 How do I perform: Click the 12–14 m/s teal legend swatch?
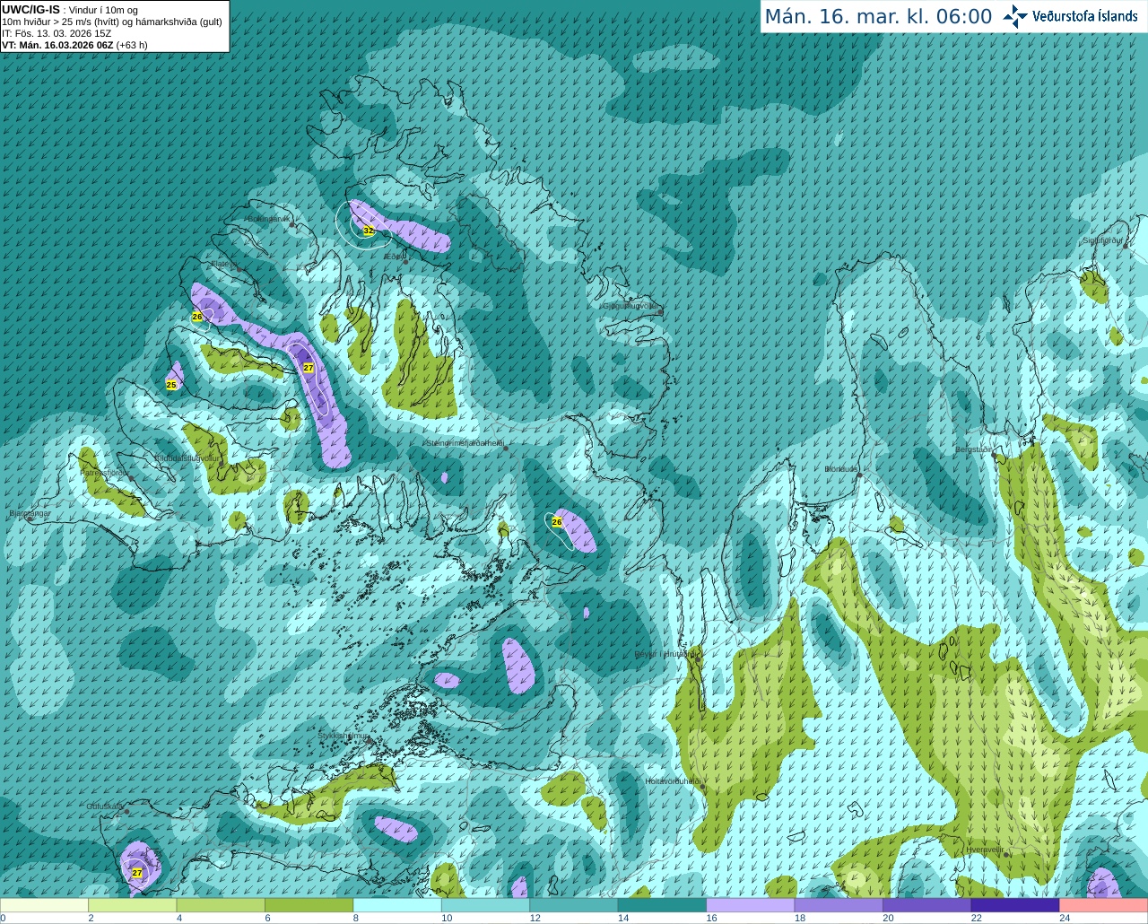pyautogui.click(x=574, y=905)
